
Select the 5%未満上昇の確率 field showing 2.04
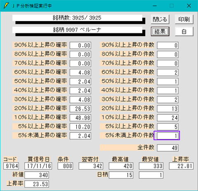tap(80, 136)
